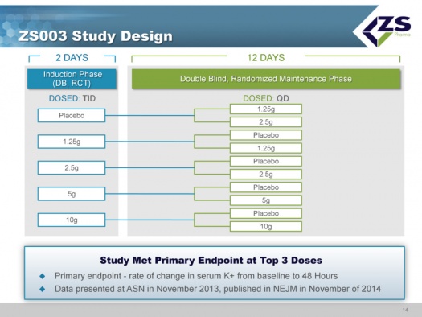Click the DOSED: QD label
Viewport: 422px width, 317px height.
(x=266, y=98)
